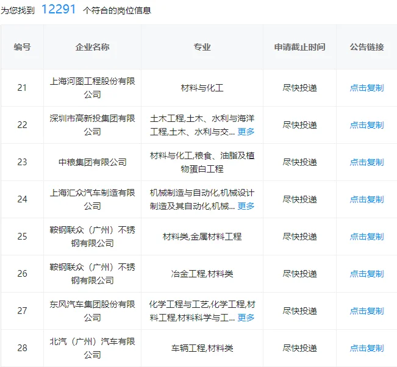
Task: Click major cell 材料与化工,粮食、油脂及植物蛋白工程
Action: click(202, 162)
